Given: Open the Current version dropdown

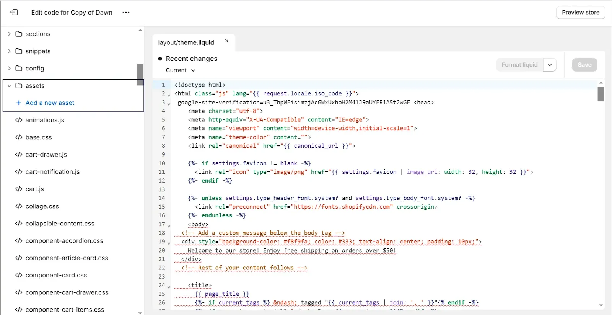Looking at the screenshot, I should coord(181,70).
